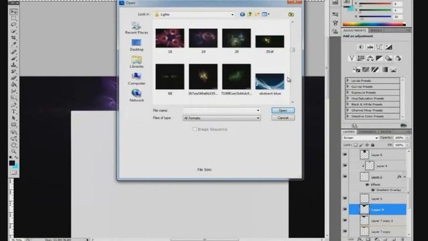
Task: Select the Zoom tool in toolbox
Action: (x=13, y=151)
